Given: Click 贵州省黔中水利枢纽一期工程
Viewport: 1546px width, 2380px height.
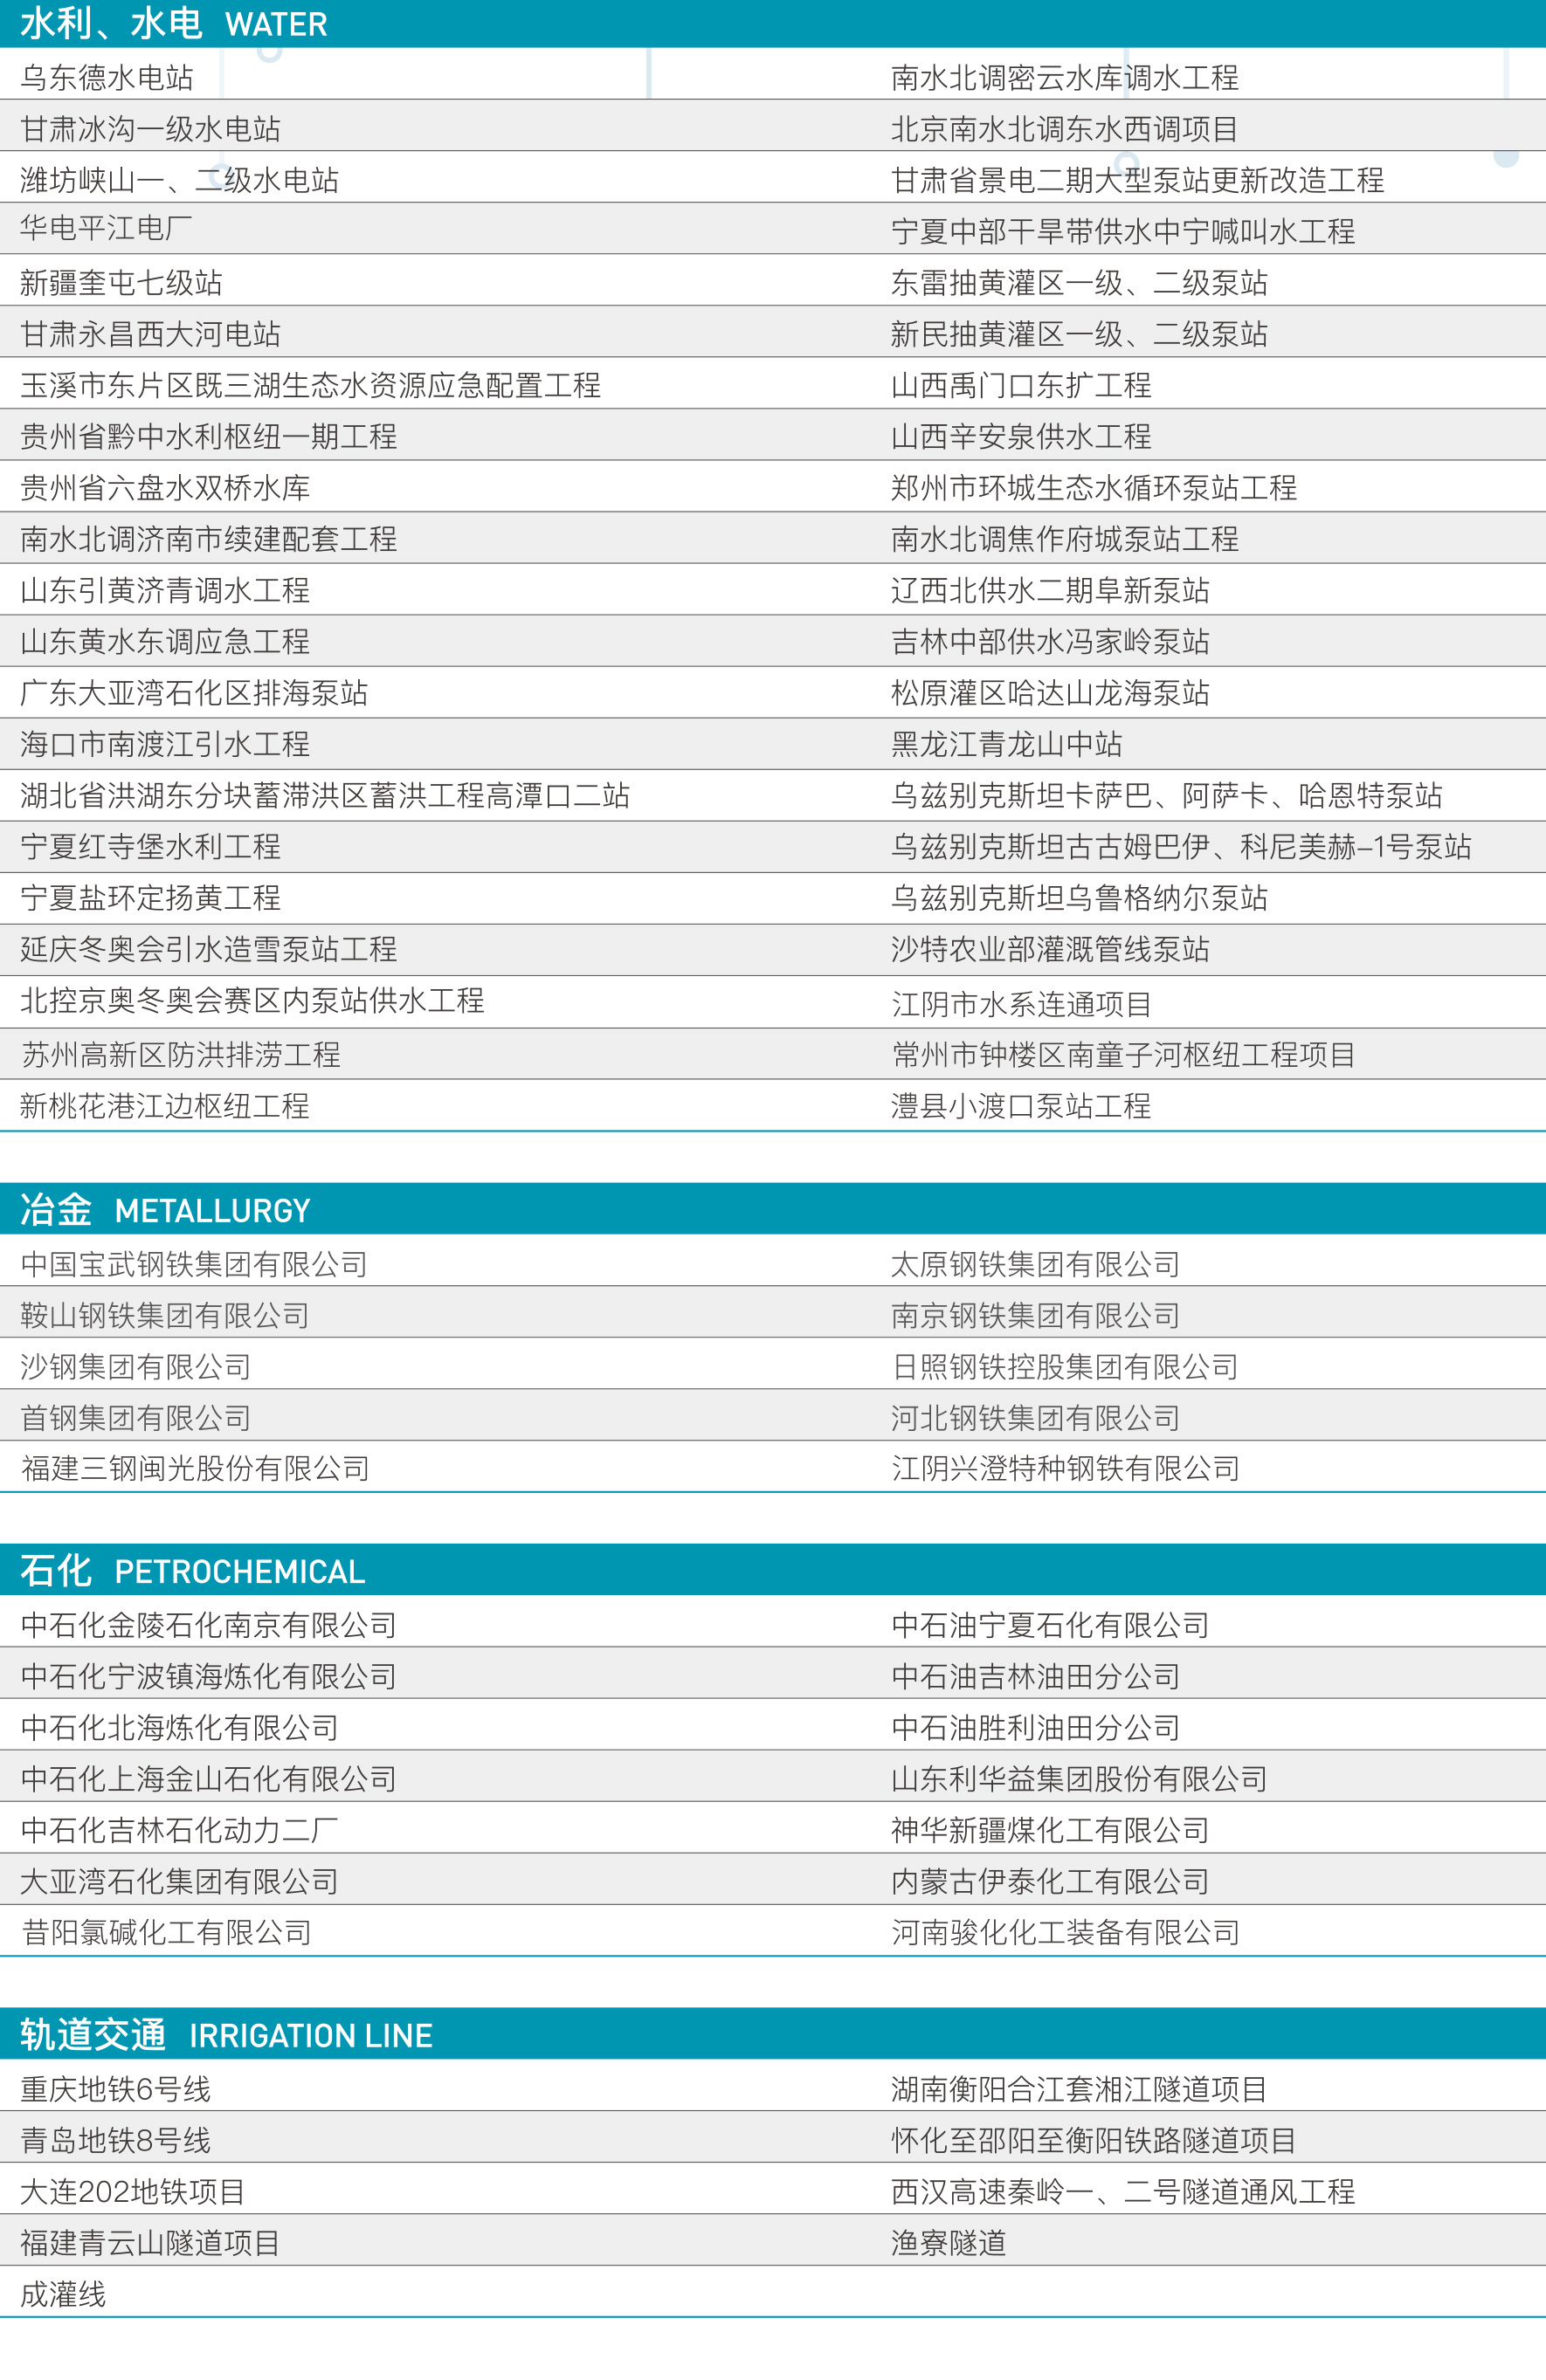Looking at the screenshot, I should point(208,436).
